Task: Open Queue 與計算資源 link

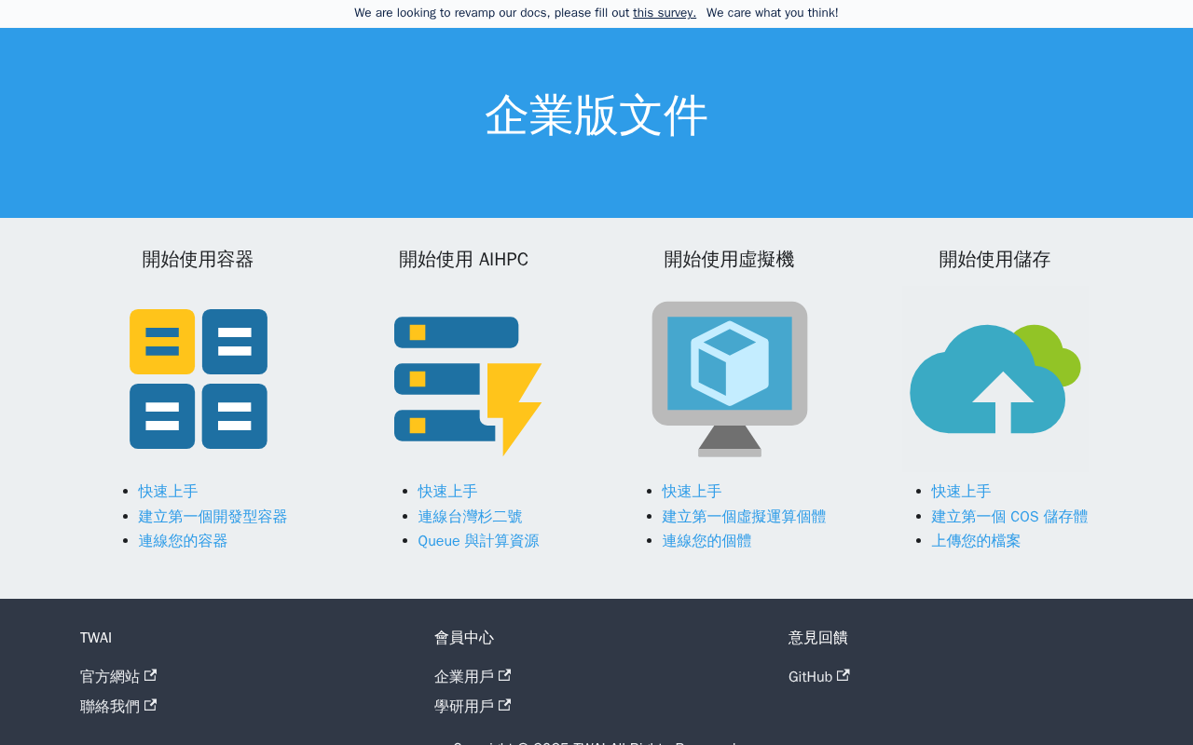Action: coord(478,540)
